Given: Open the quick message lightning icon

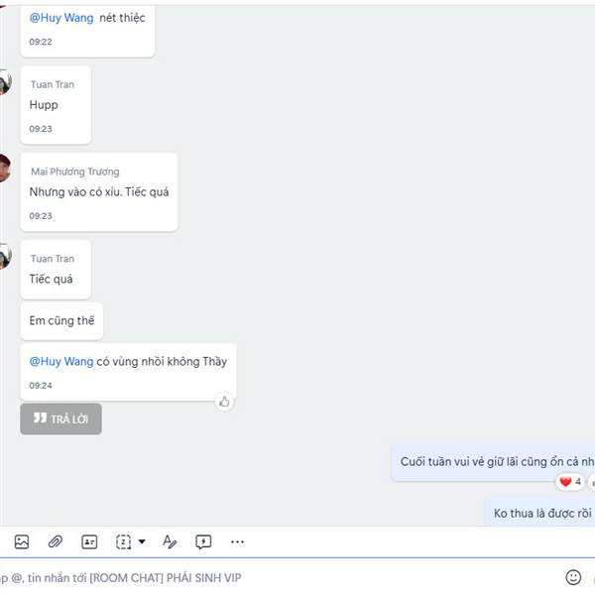Looking at the screenshot, I should 203,541.
